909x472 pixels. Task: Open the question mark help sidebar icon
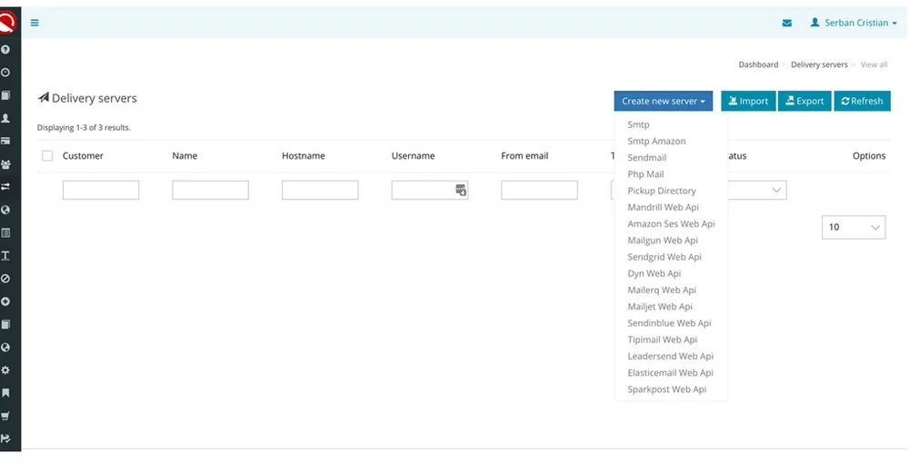(x=5, y=50)
